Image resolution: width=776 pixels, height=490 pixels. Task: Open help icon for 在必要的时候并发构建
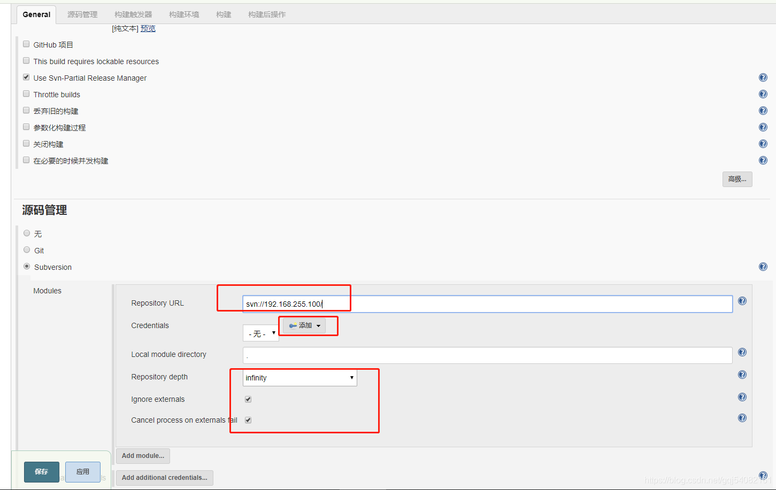[763, 160]
